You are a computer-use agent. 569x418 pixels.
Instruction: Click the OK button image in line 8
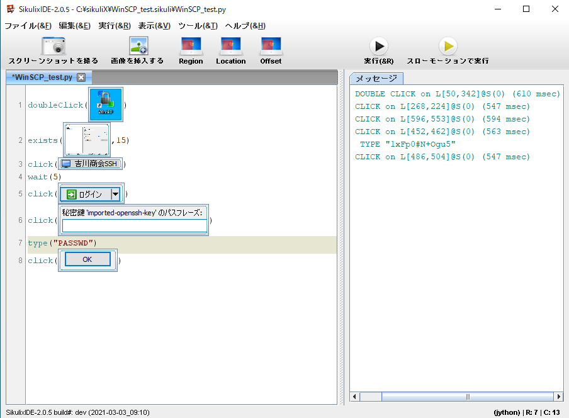click(x=87, y=259)
